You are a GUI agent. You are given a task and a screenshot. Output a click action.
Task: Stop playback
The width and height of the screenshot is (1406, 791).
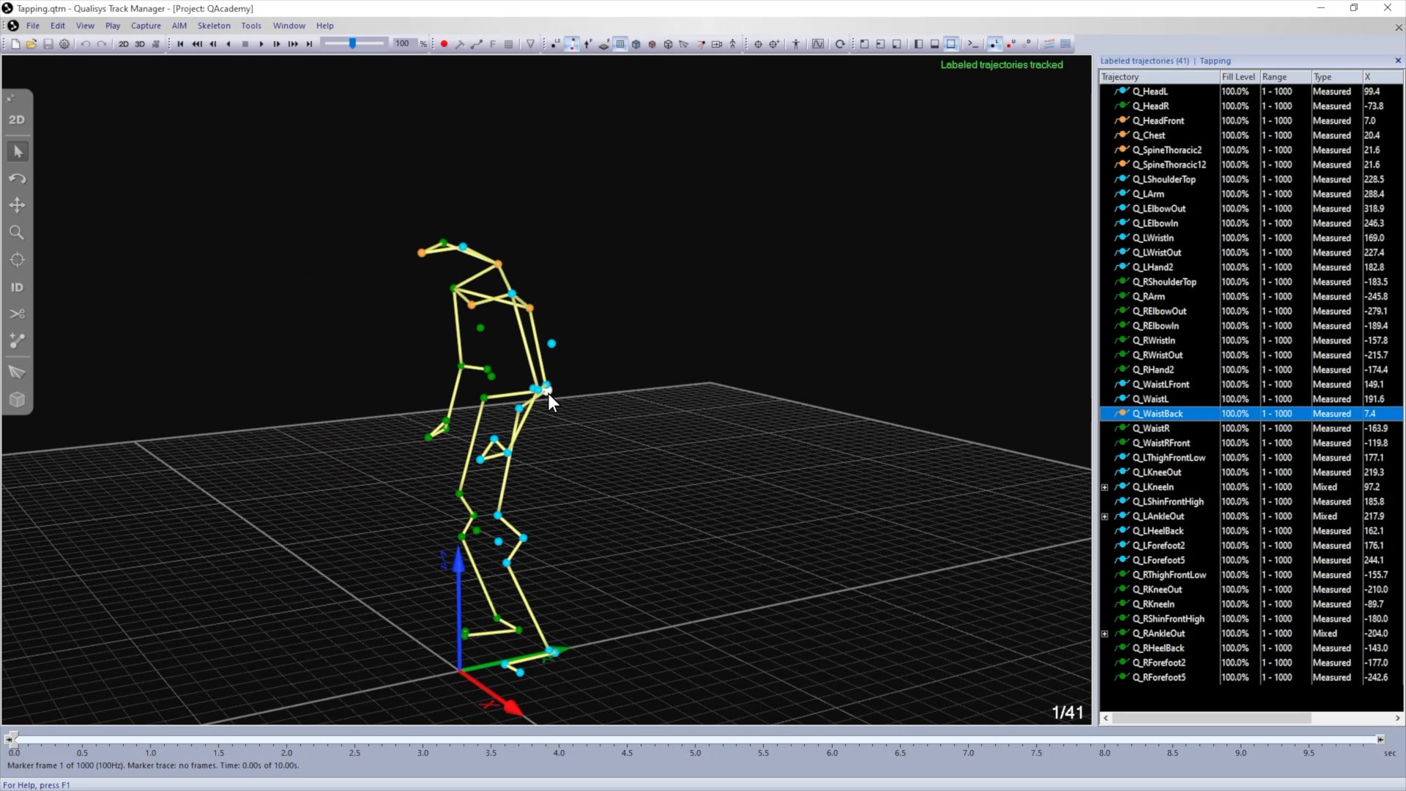[245, 44]
